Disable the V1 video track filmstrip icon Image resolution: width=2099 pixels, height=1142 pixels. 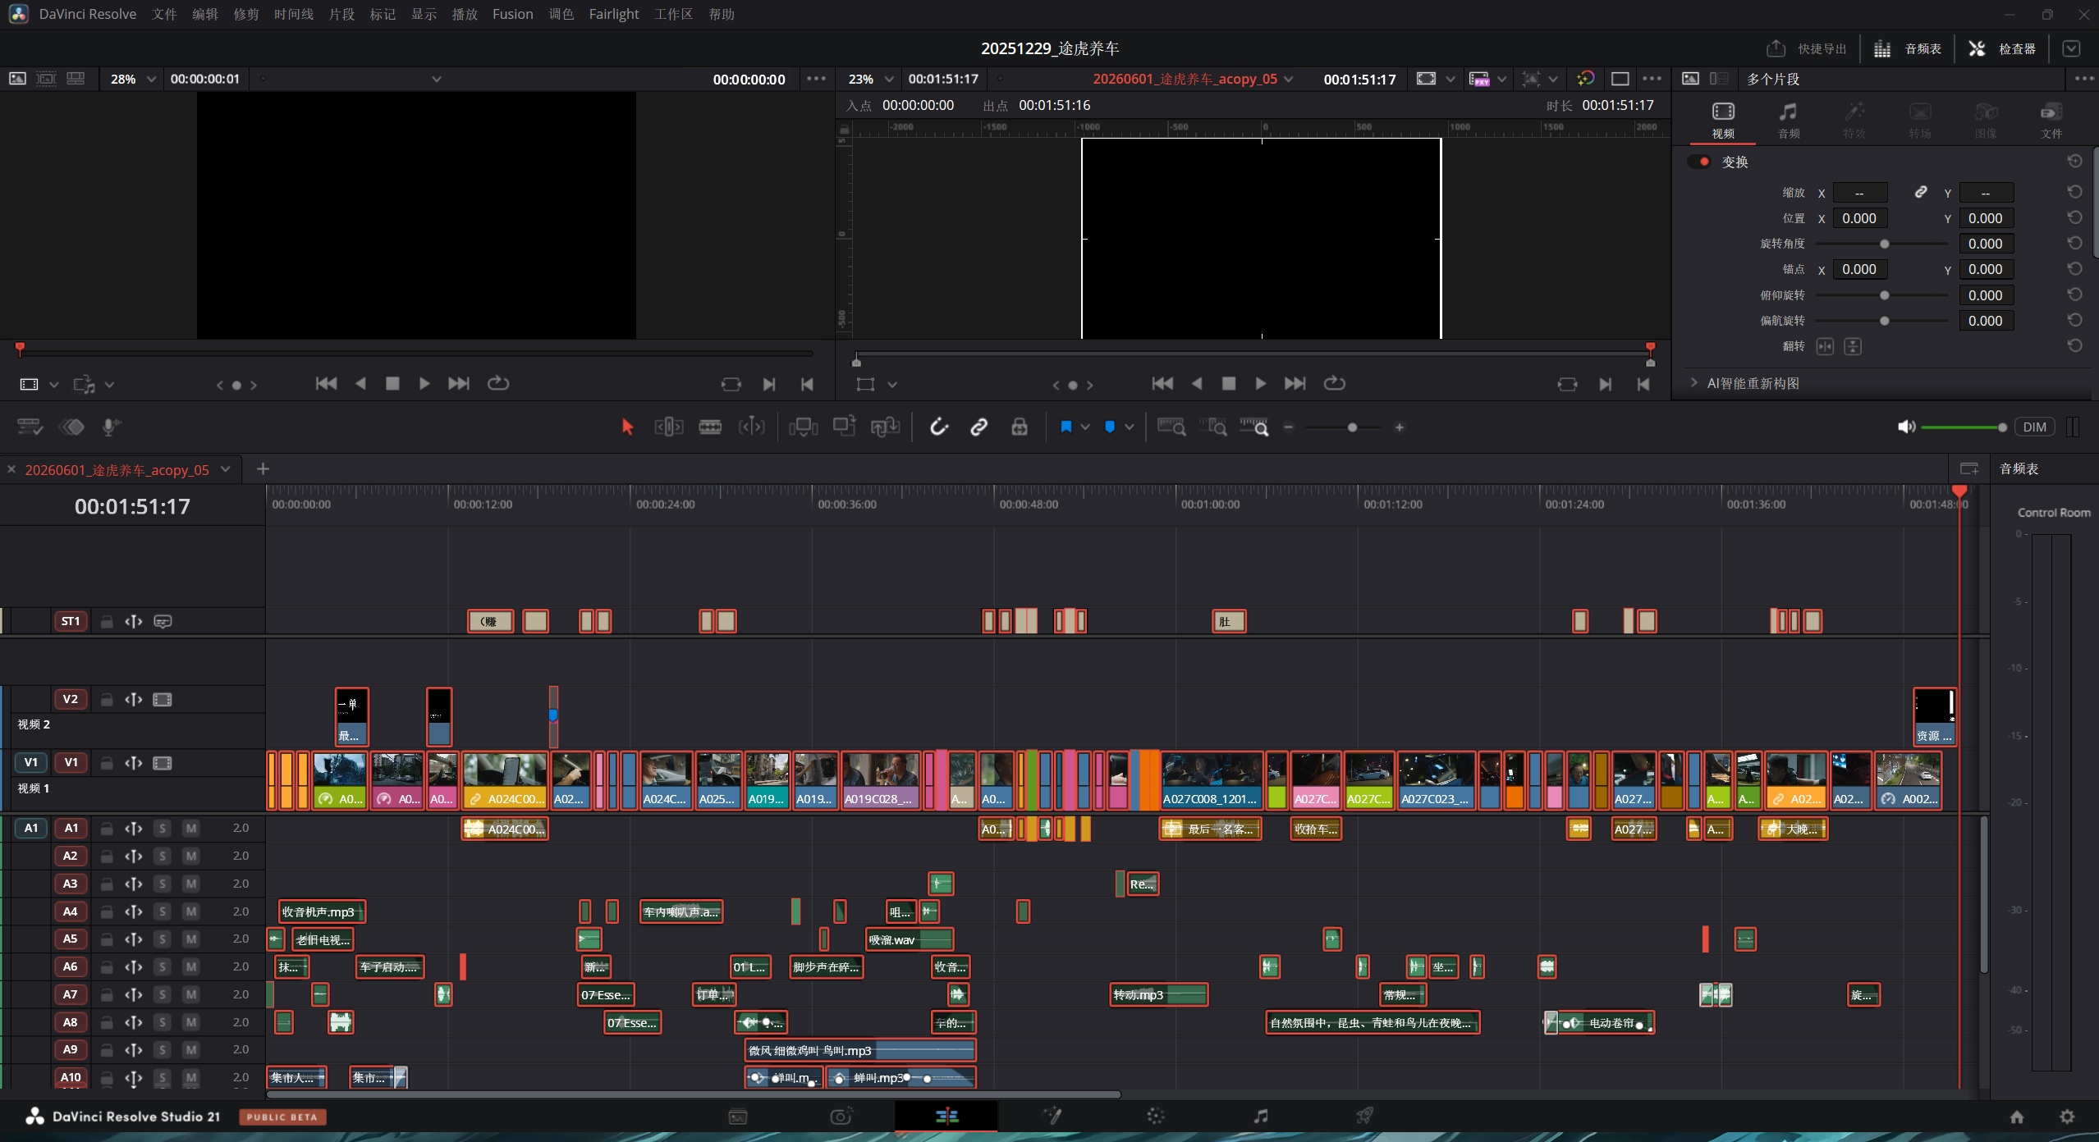tap(163, 763)
